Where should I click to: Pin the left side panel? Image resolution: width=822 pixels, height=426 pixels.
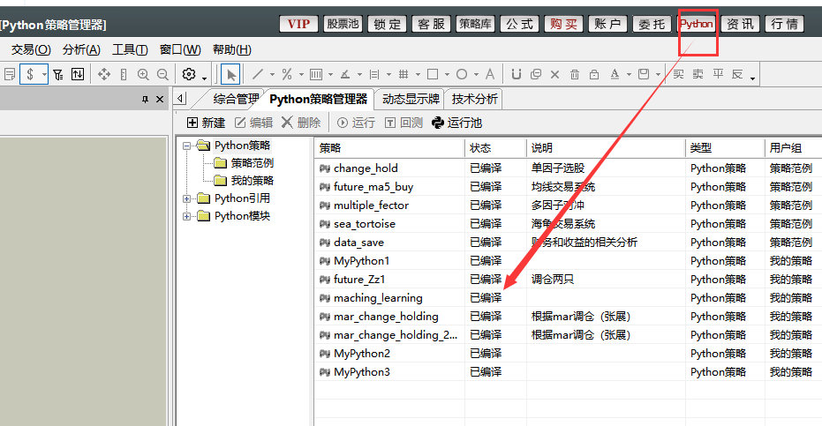145,100
